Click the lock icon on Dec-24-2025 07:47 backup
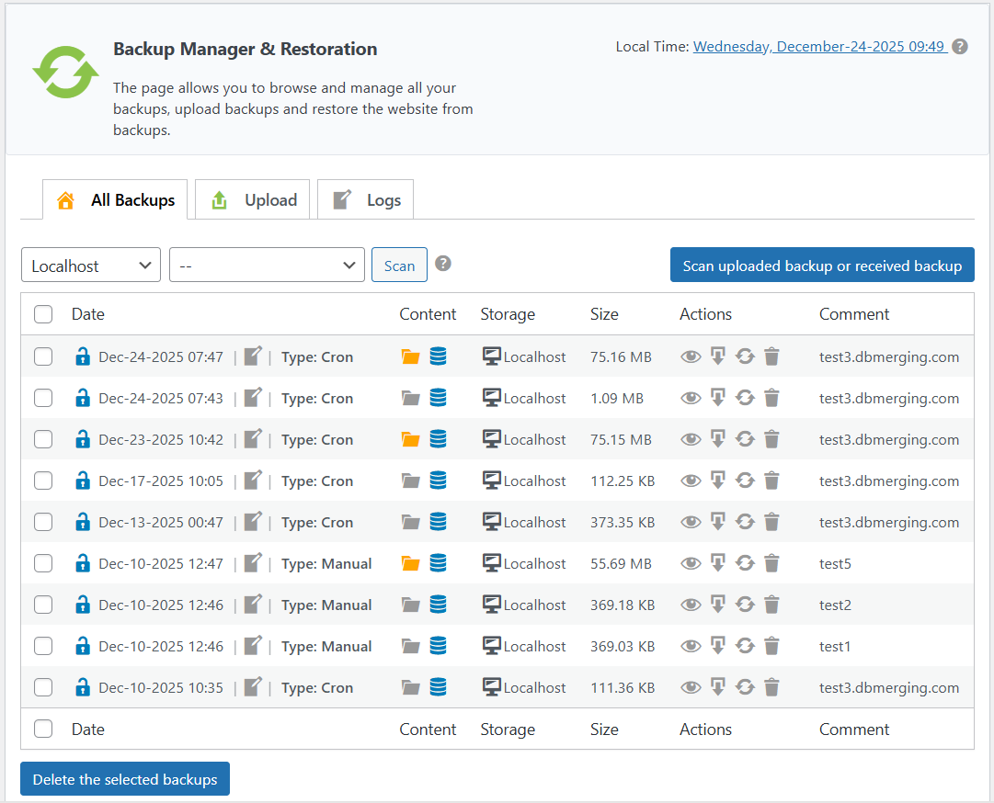 point(83,356)
